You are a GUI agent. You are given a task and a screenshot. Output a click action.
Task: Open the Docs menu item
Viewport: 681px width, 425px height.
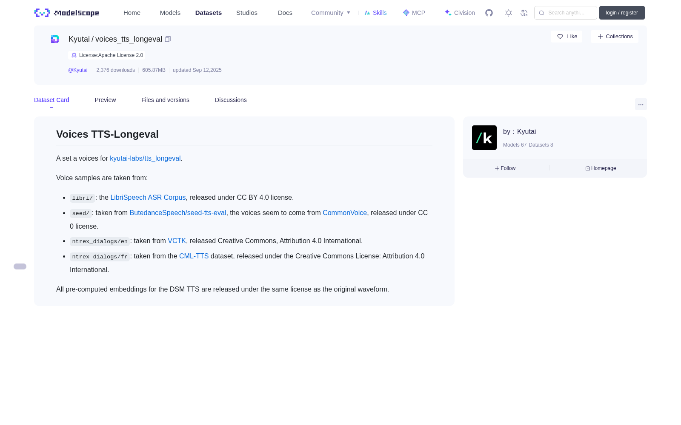click(x=285, y=13)
